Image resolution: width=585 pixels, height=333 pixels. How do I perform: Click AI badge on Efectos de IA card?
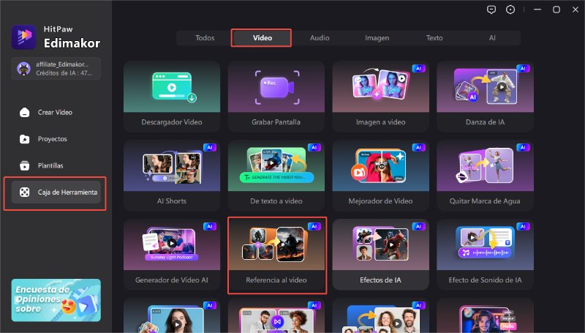pos(418,227)
